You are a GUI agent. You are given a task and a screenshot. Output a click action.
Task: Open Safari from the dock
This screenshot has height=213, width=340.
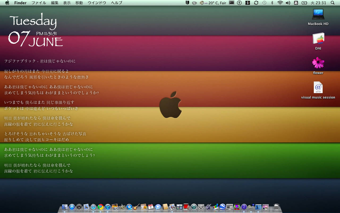93,207
